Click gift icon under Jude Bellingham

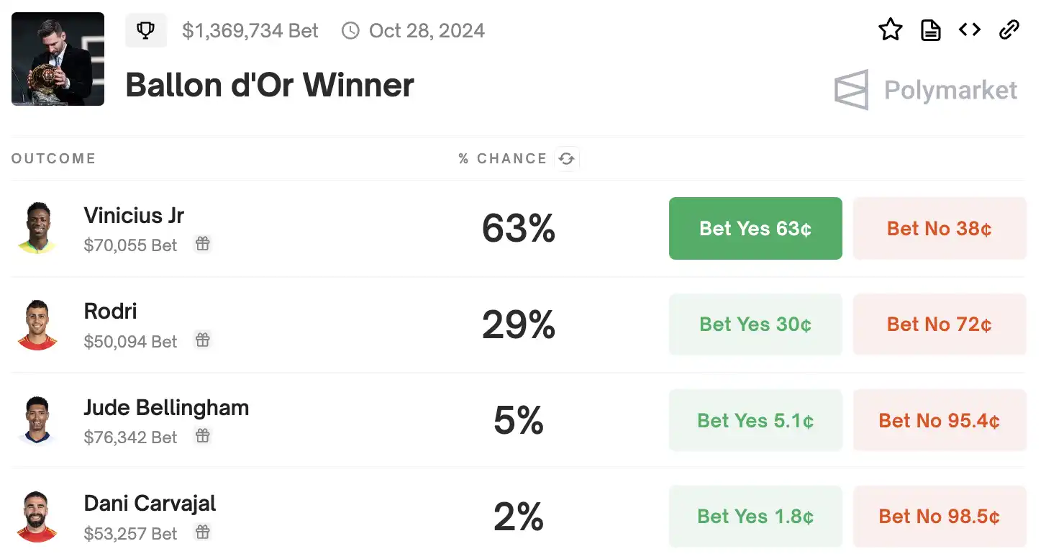point(203,436)
